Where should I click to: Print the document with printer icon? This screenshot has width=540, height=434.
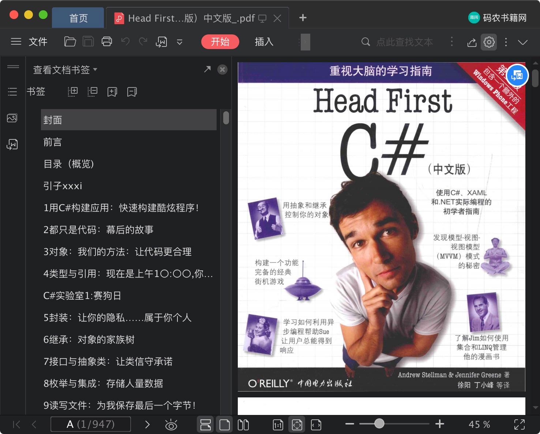click(x=107, y=42)
